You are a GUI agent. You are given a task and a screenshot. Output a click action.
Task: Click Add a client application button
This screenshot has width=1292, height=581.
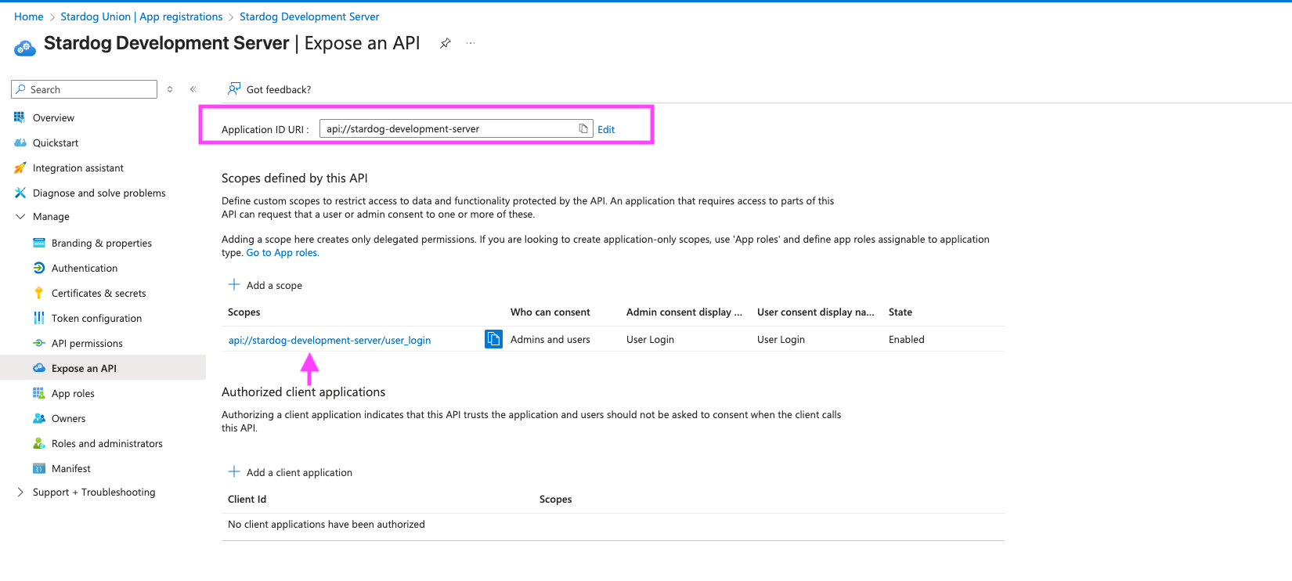[x=291, y=472]
